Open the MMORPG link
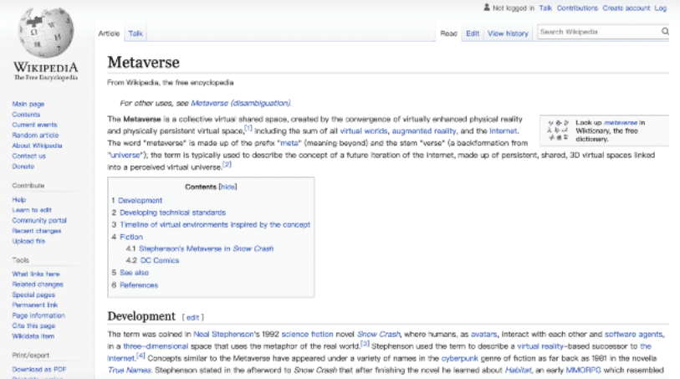 (x=583, y=371)
